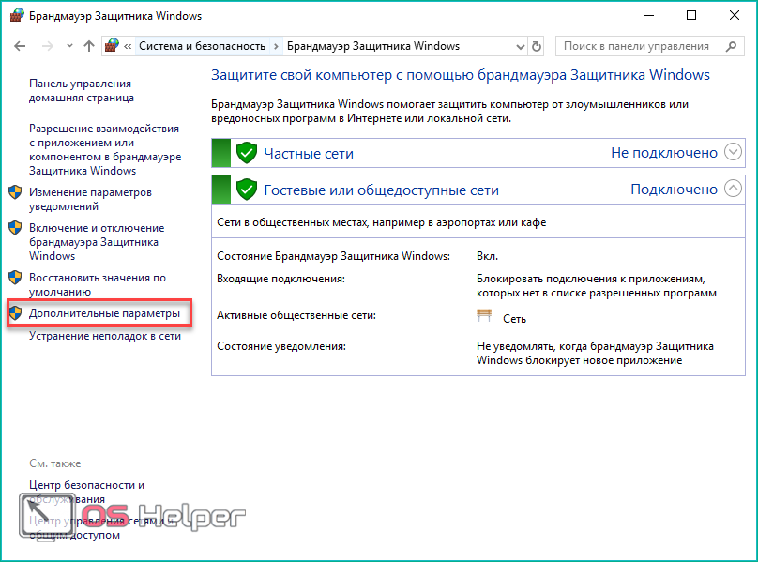Open 'Устранение неполадок в сети'
Screen dimensions: 758x562
pyautogui.click(x=105, y=336)
